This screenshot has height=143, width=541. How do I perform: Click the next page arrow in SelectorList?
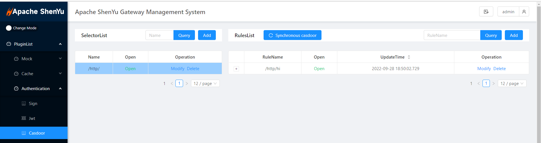[187, 84]
